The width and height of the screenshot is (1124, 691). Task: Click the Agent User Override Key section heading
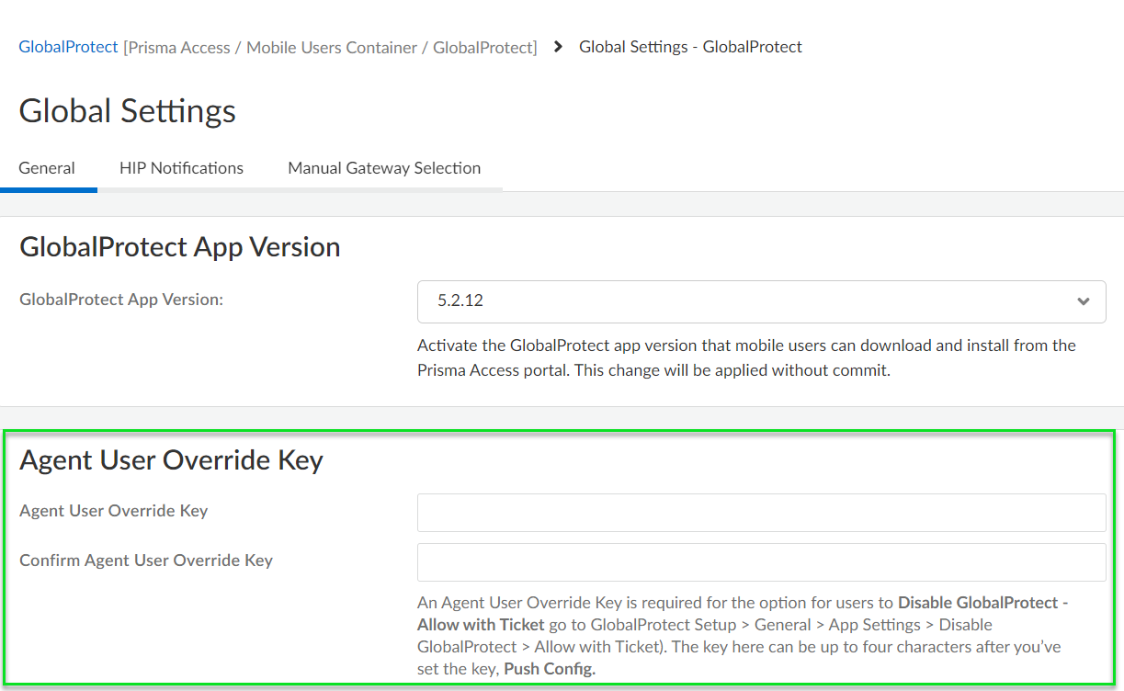click(171, 460)
